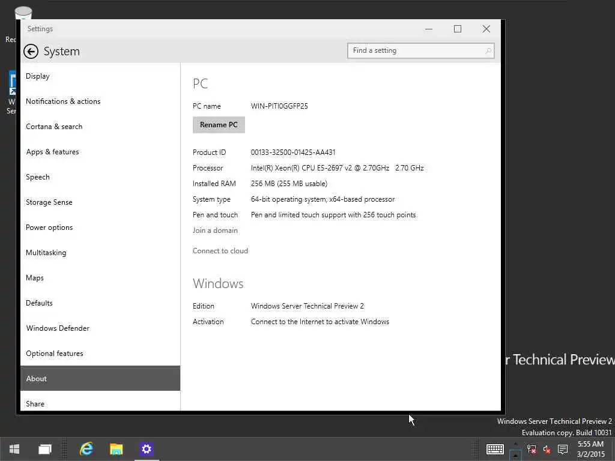Click the Settings gear taskbar icon
615x461 pixels.
pos(147,449)
